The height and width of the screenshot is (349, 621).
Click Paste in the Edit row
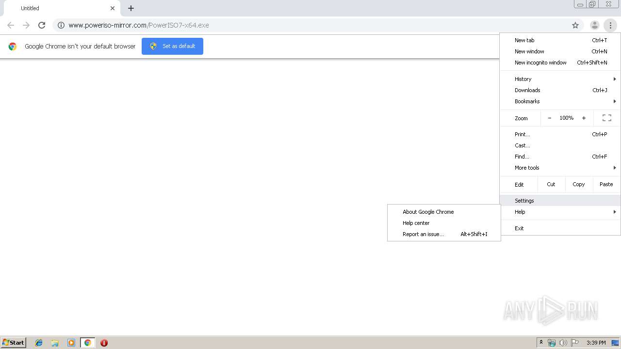606,184
